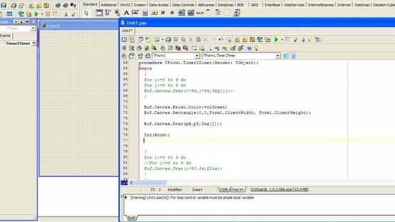Select the ActionList component in palette
395x222 pixels.
tap(236, 13)
